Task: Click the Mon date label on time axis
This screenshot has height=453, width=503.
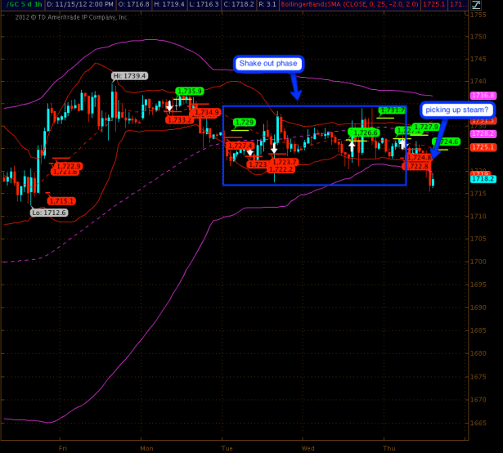Action: (147, 448)
